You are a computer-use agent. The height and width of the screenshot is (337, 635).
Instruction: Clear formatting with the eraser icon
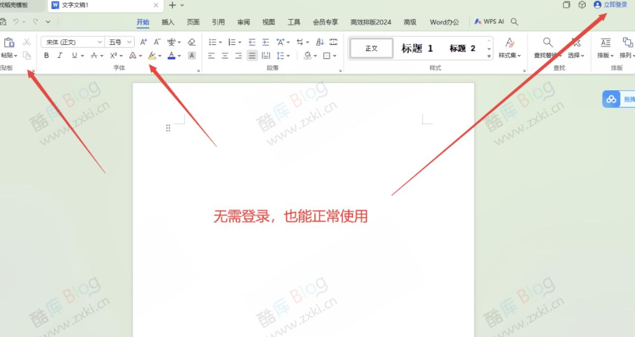click(191, 41)
